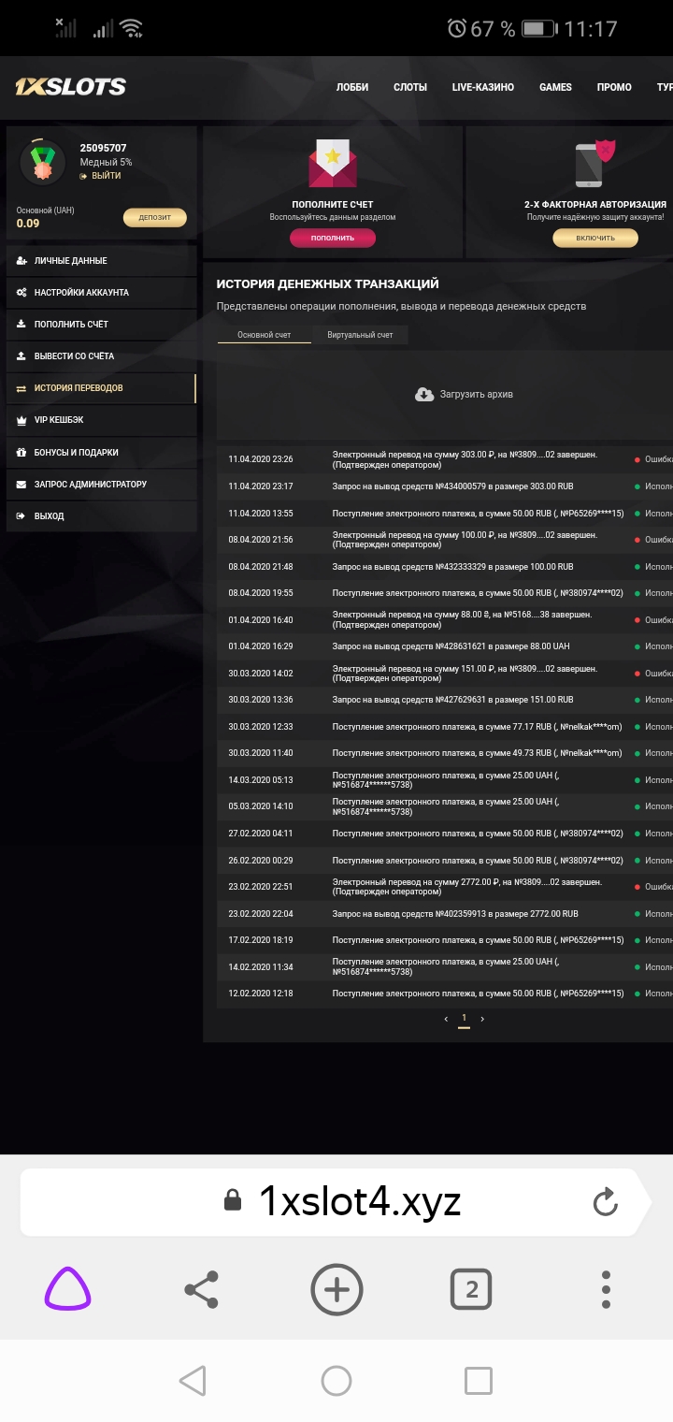Click withdrawal request №432333329 row
Screen dimensions: 673x1422
(x=445, y=567)
